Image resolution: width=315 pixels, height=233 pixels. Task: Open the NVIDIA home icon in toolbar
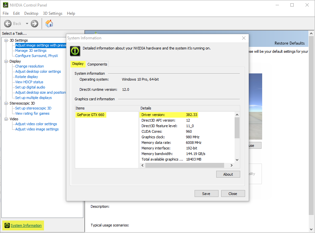click(49, 23)
